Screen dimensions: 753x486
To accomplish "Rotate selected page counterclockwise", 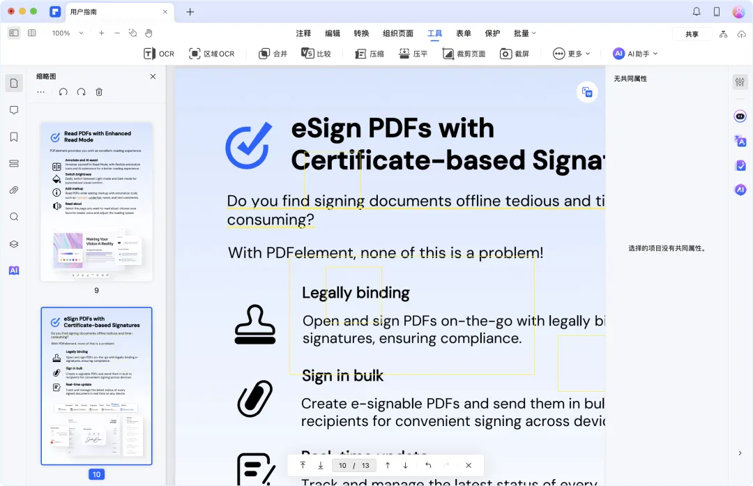I will pyautogui.click(x=63, y=92).
